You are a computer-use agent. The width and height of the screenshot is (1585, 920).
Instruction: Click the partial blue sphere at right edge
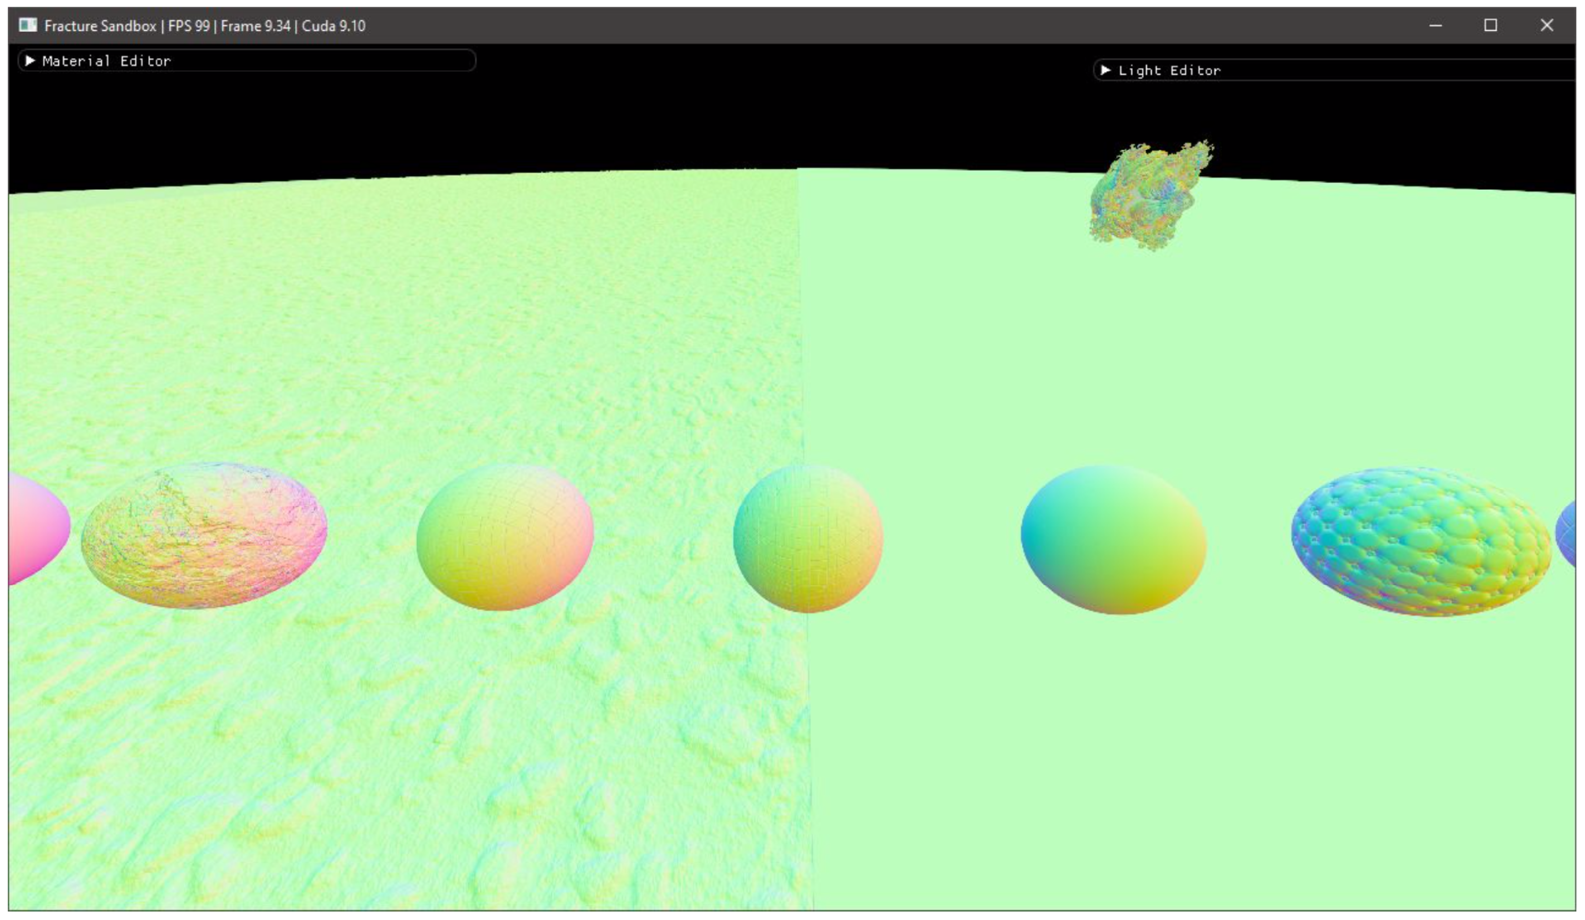1567,535
